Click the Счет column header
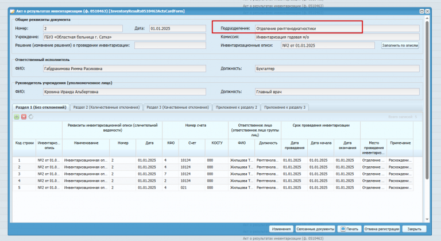 click(x=192, y=148)
